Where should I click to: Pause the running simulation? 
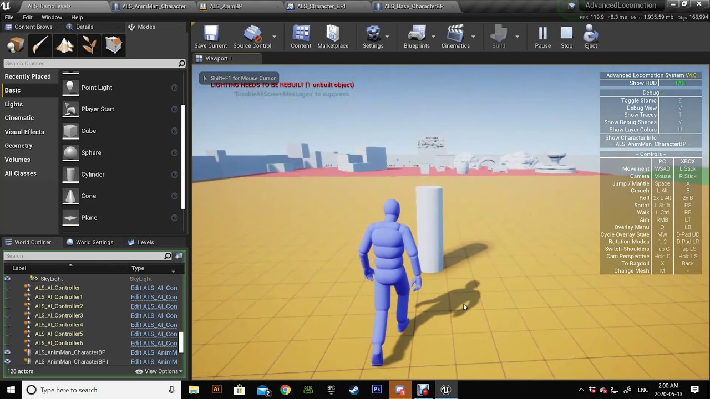point(542,38)
